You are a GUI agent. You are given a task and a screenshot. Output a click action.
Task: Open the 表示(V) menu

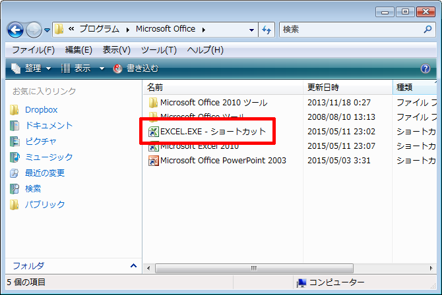(x=116, y=50)
